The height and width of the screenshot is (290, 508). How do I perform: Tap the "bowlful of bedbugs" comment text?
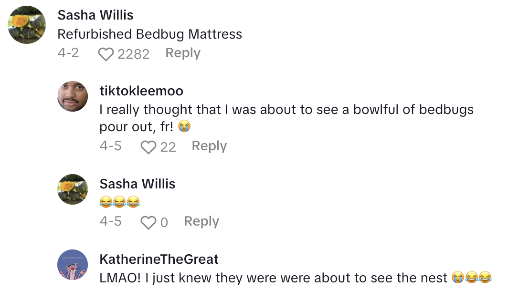(286, 110)
